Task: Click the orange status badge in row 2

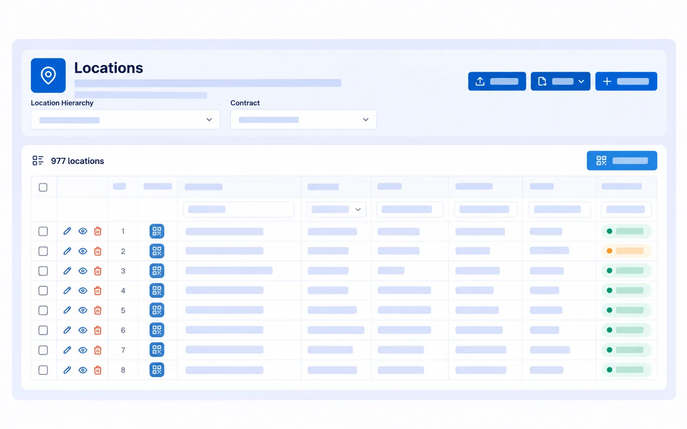Action: click(x=626, y=251)
